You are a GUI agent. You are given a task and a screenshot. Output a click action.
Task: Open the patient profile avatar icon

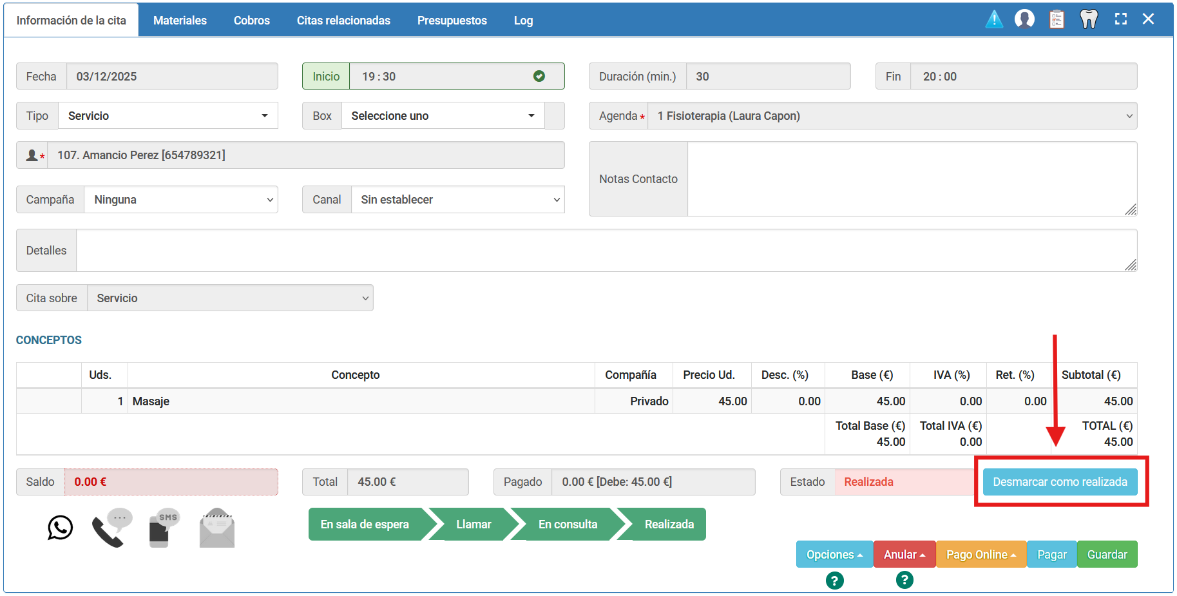tap(1024, 19)
